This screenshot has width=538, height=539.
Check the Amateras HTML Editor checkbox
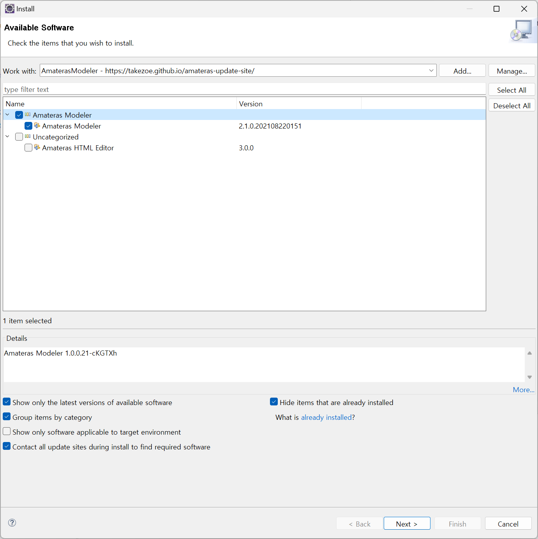pyautogui.click(x=28, y=148)
